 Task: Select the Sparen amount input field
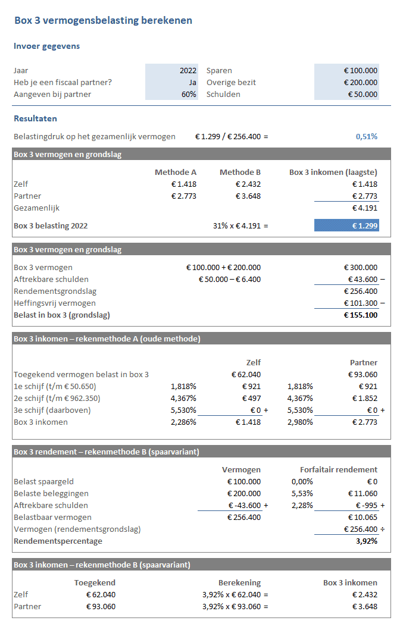tap(346, 70)
